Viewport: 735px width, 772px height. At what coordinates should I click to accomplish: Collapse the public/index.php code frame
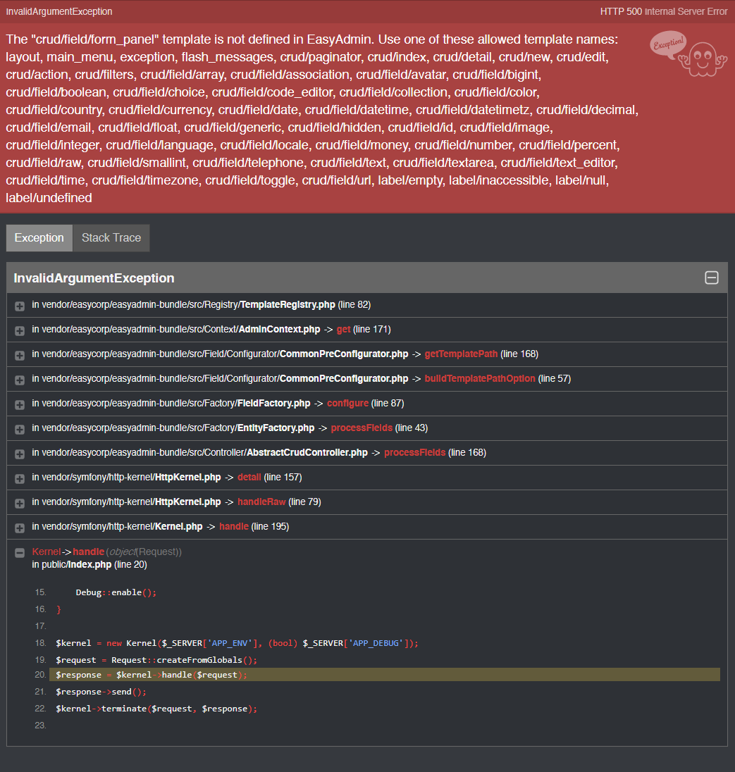click(19, 552)
